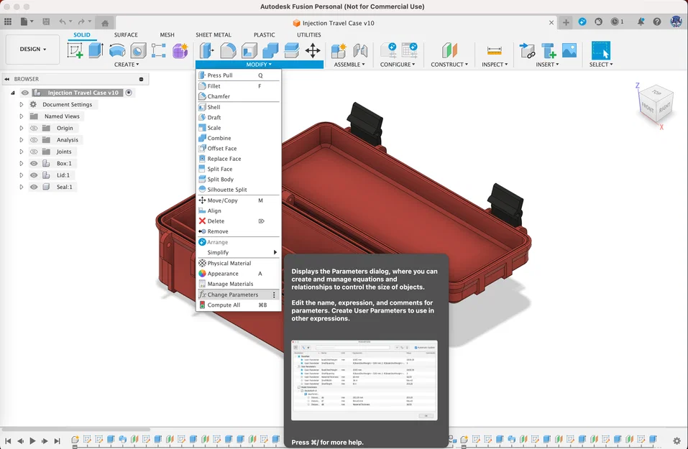Toggle visibility of Origin folder
The height and width of the screenshot is (449, 688).
pos(34,128)
